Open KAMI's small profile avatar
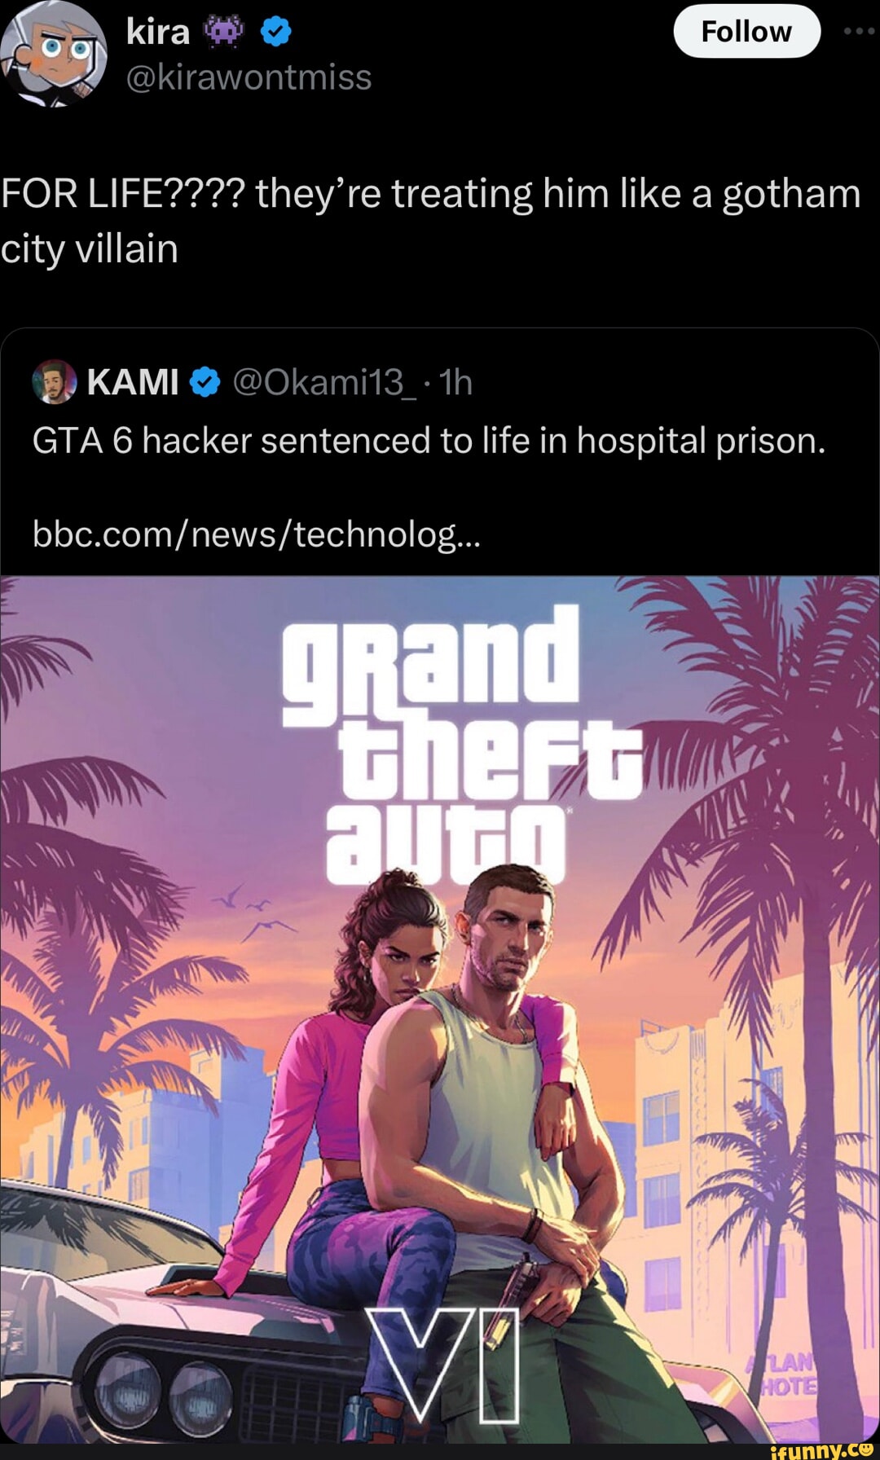Image resolution: width=880 pixels, height=1460 pixels. [x=55, y=381]
